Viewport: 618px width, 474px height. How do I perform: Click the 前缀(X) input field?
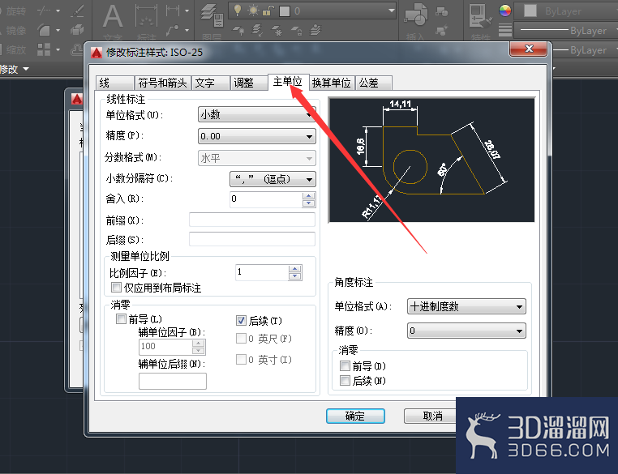[252, 220]
